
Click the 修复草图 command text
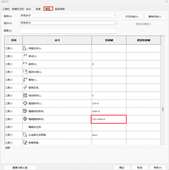point(34,143)
